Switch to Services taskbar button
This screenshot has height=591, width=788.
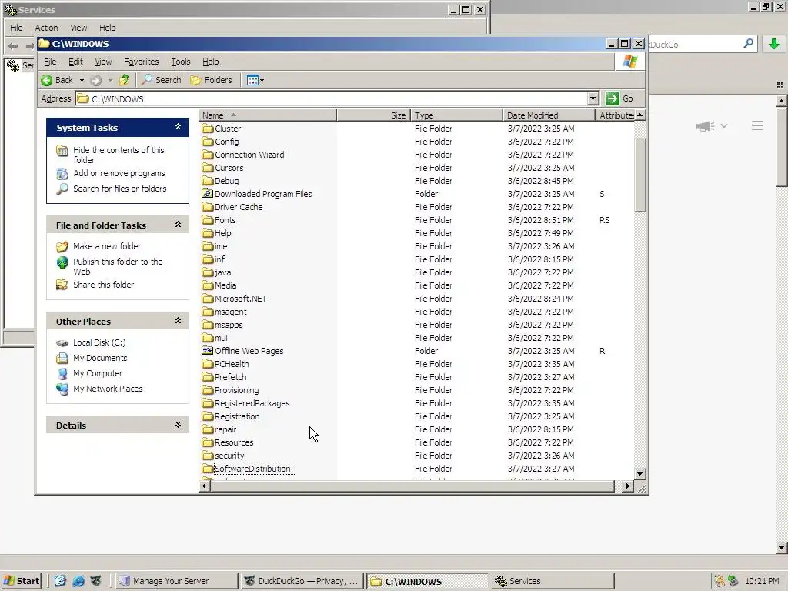pos(553,581)
